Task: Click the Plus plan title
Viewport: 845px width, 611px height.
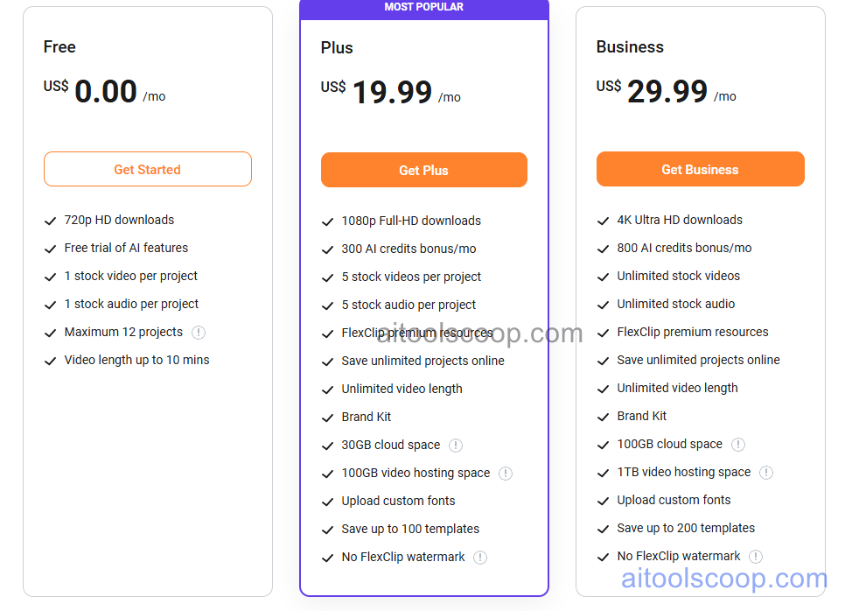Action: (x=337, y=47)
